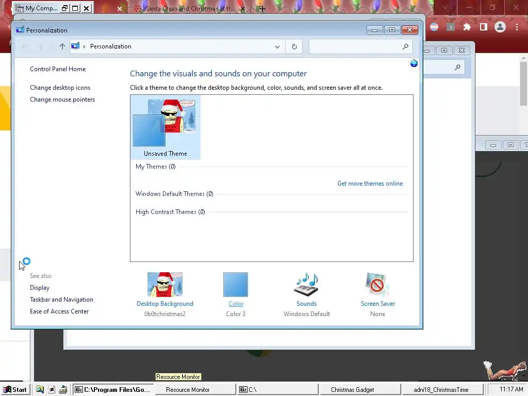528x396 pixels.
Task: Open the Desktop Background settings icon
Action: click(x=165, y=284)
